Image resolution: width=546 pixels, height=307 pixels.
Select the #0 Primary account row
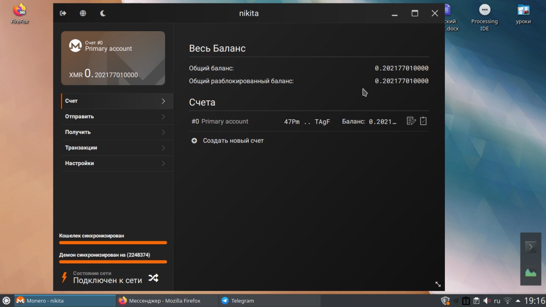click(309, 121)
